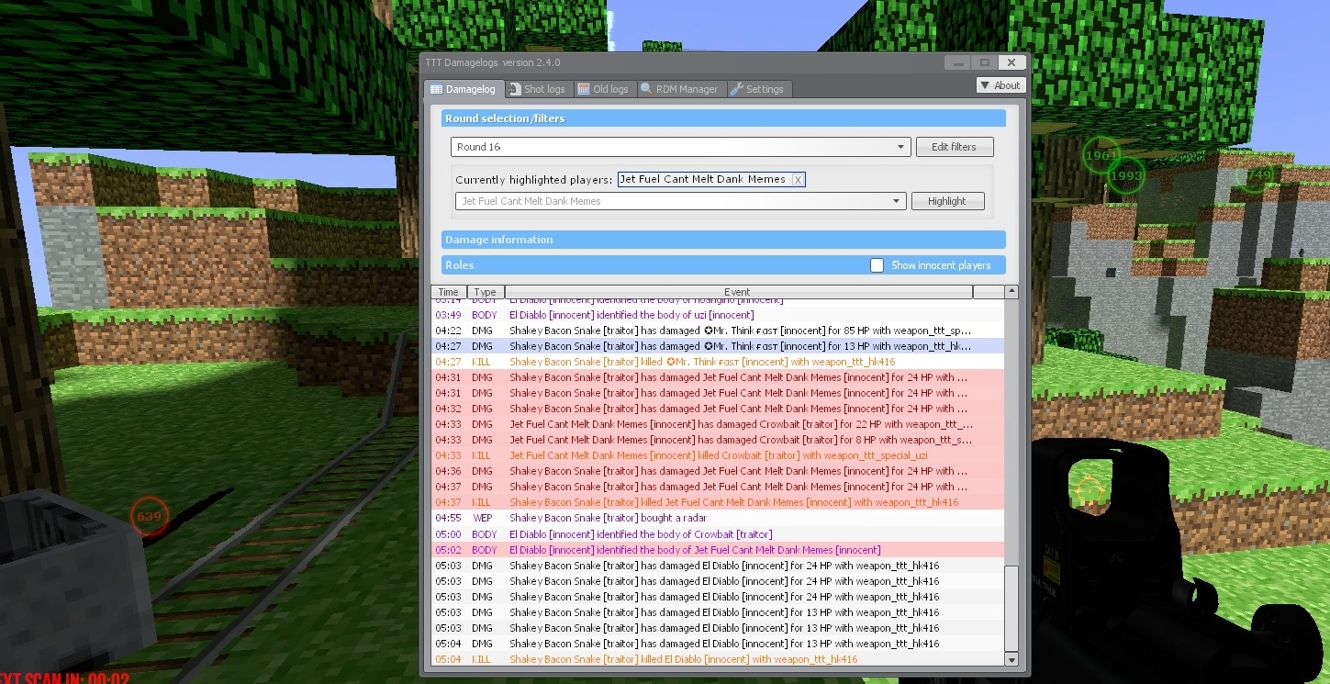Open the Old logs tab
Viewport: 1330px width, 684px height.
604,89
